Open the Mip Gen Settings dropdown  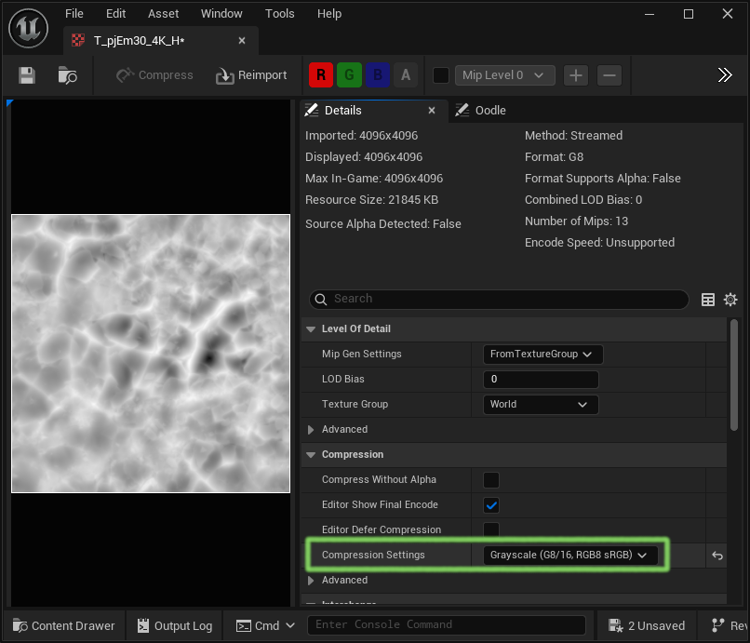click(542, 354)
